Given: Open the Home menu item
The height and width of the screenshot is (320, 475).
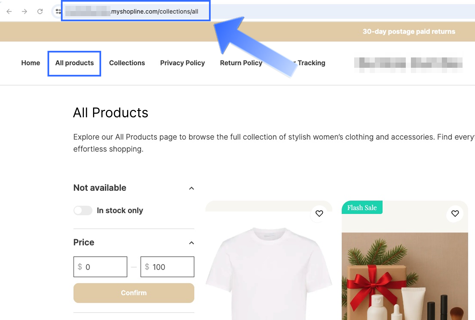Looking at the screenshot, I should (31, 63).
